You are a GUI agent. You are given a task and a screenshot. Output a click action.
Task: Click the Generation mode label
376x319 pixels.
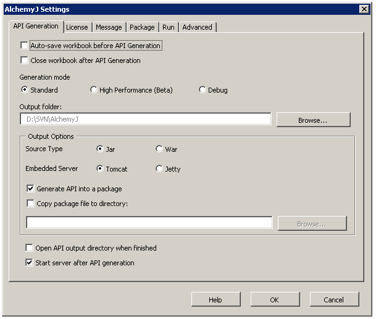[x=44, y=77]
